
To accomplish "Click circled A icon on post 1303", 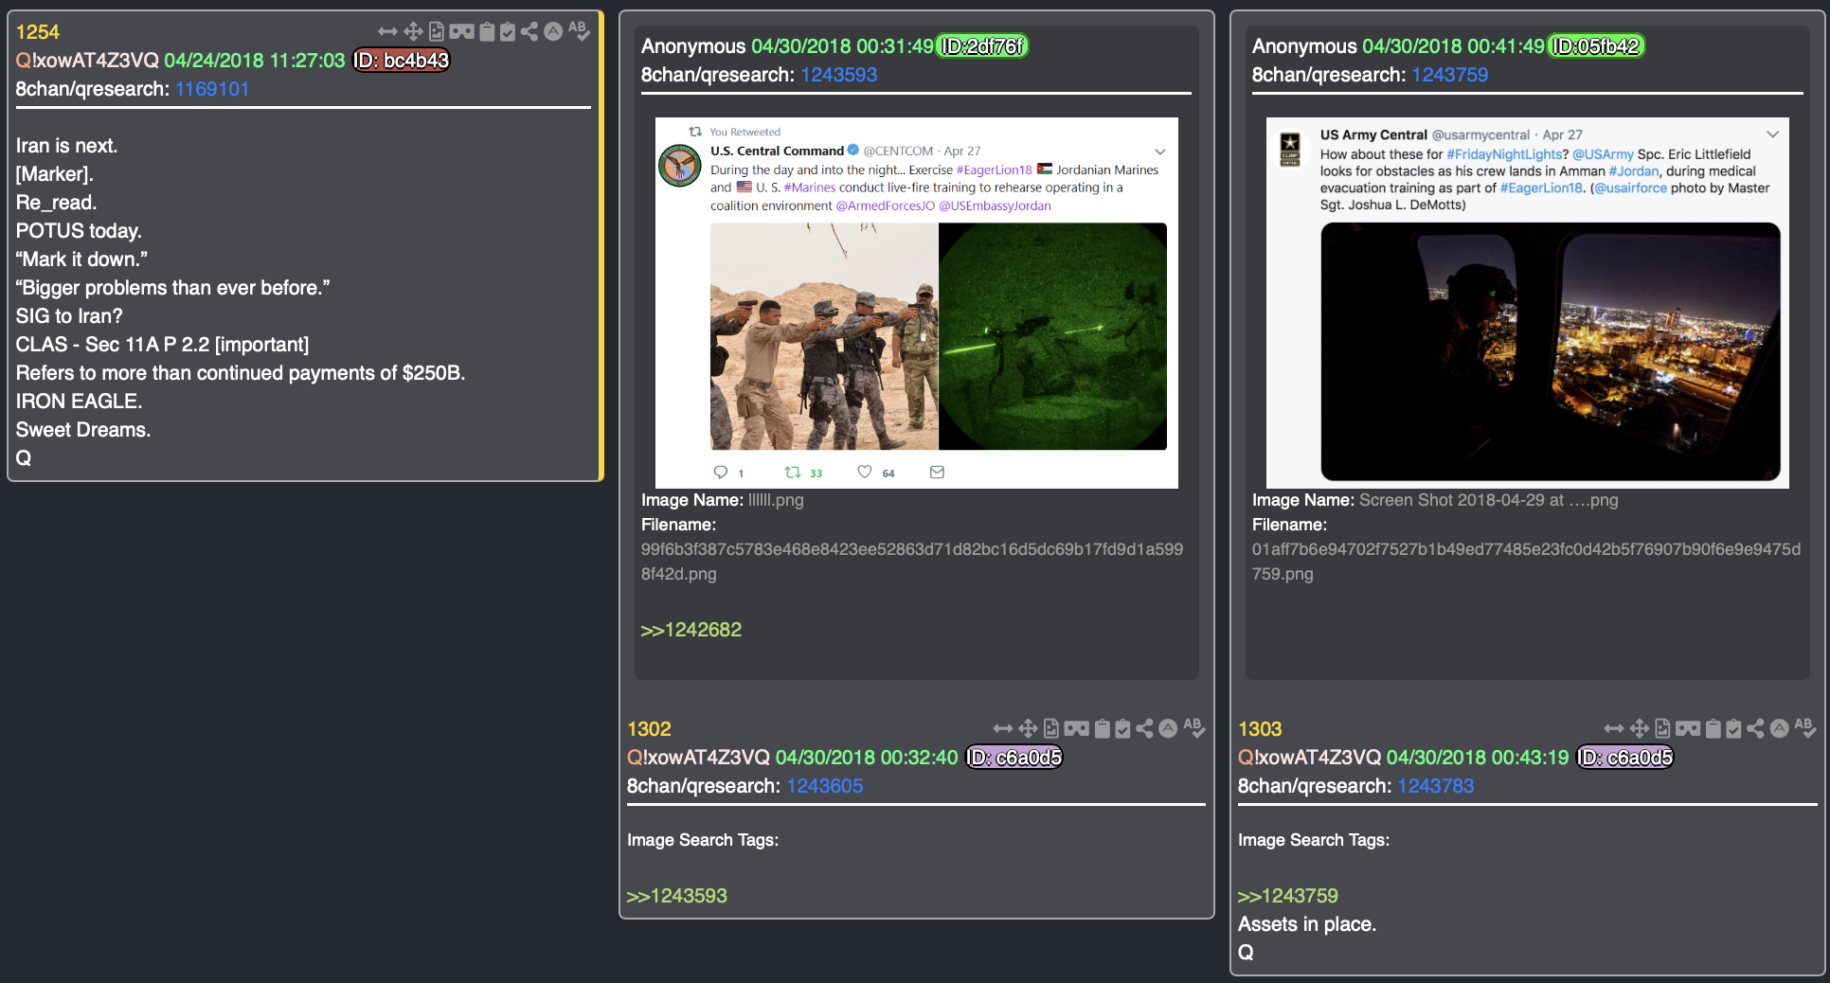I will coord(1779,728).
